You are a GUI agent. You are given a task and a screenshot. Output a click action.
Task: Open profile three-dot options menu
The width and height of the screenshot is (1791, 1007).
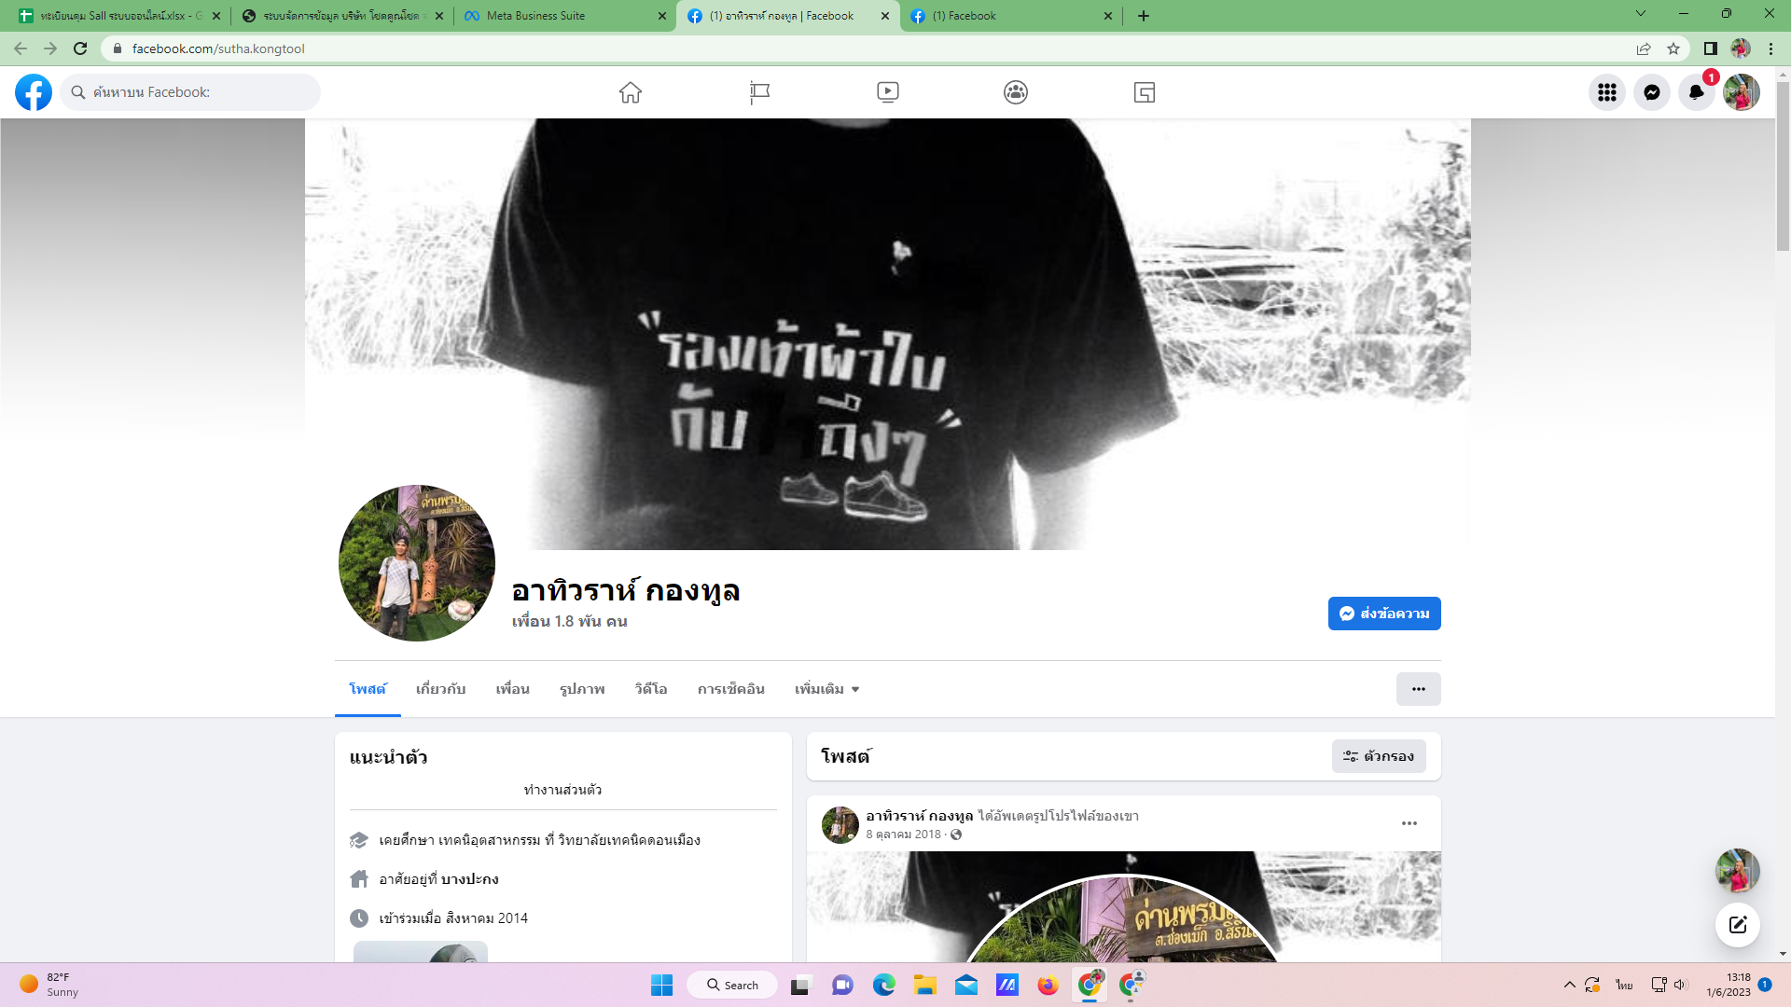(x=1418, y=689)
